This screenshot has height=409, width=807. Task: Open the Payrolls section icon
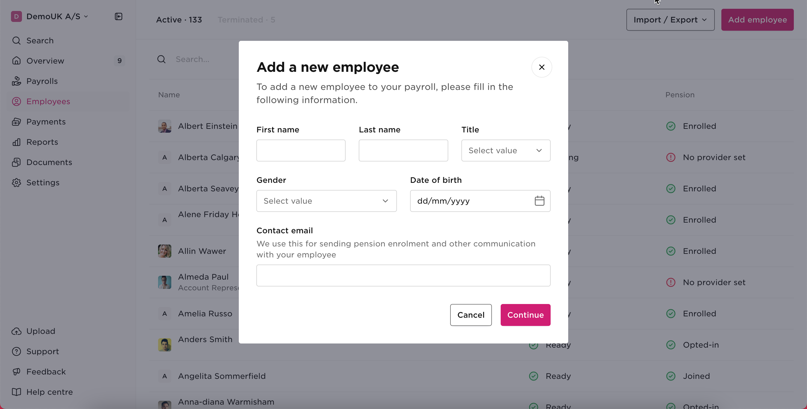pos(16,81)
